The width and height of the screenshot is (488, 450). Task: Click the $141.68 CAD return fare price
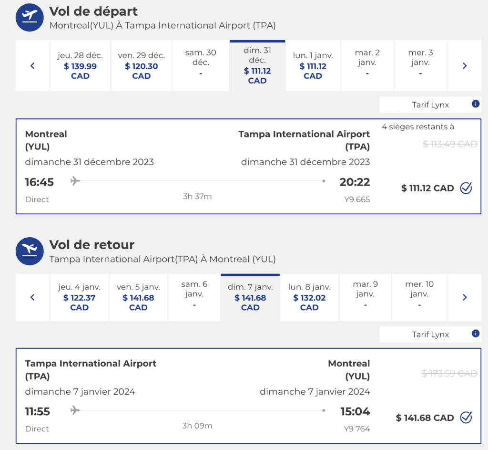[x=425, y=418]
